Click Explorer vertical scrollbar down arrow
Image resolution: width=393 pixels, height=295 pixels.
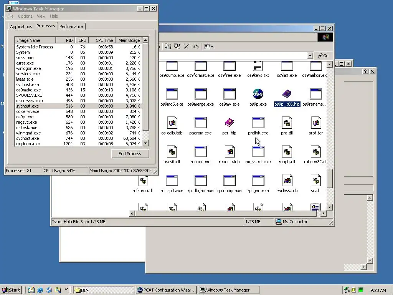coord(330,207)
